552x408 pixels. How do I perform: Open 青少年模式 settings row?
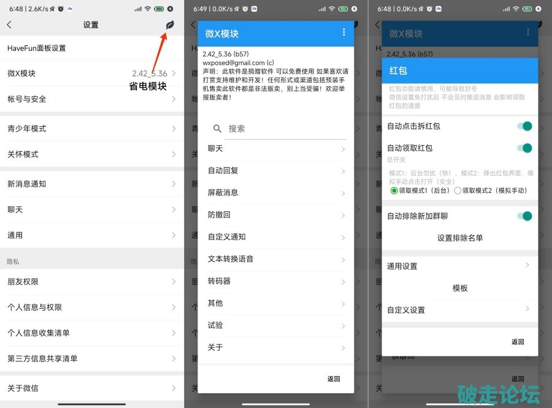click(x=92, y=129)
